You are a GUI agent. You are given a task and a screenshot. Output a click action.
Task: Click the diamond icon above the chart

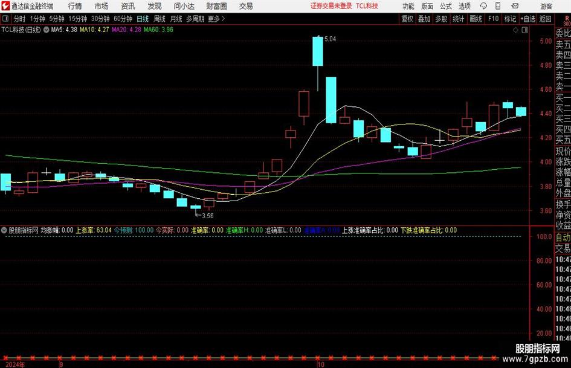coord(515,30)
